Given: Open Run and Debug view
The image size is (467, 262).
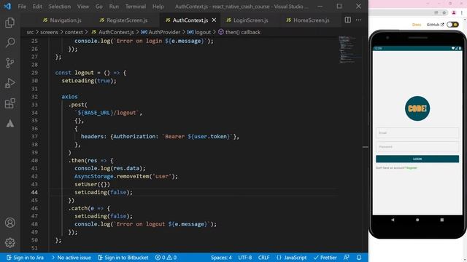Looking at the screenshot, I should pyautogui.click(x=9, y=83).
